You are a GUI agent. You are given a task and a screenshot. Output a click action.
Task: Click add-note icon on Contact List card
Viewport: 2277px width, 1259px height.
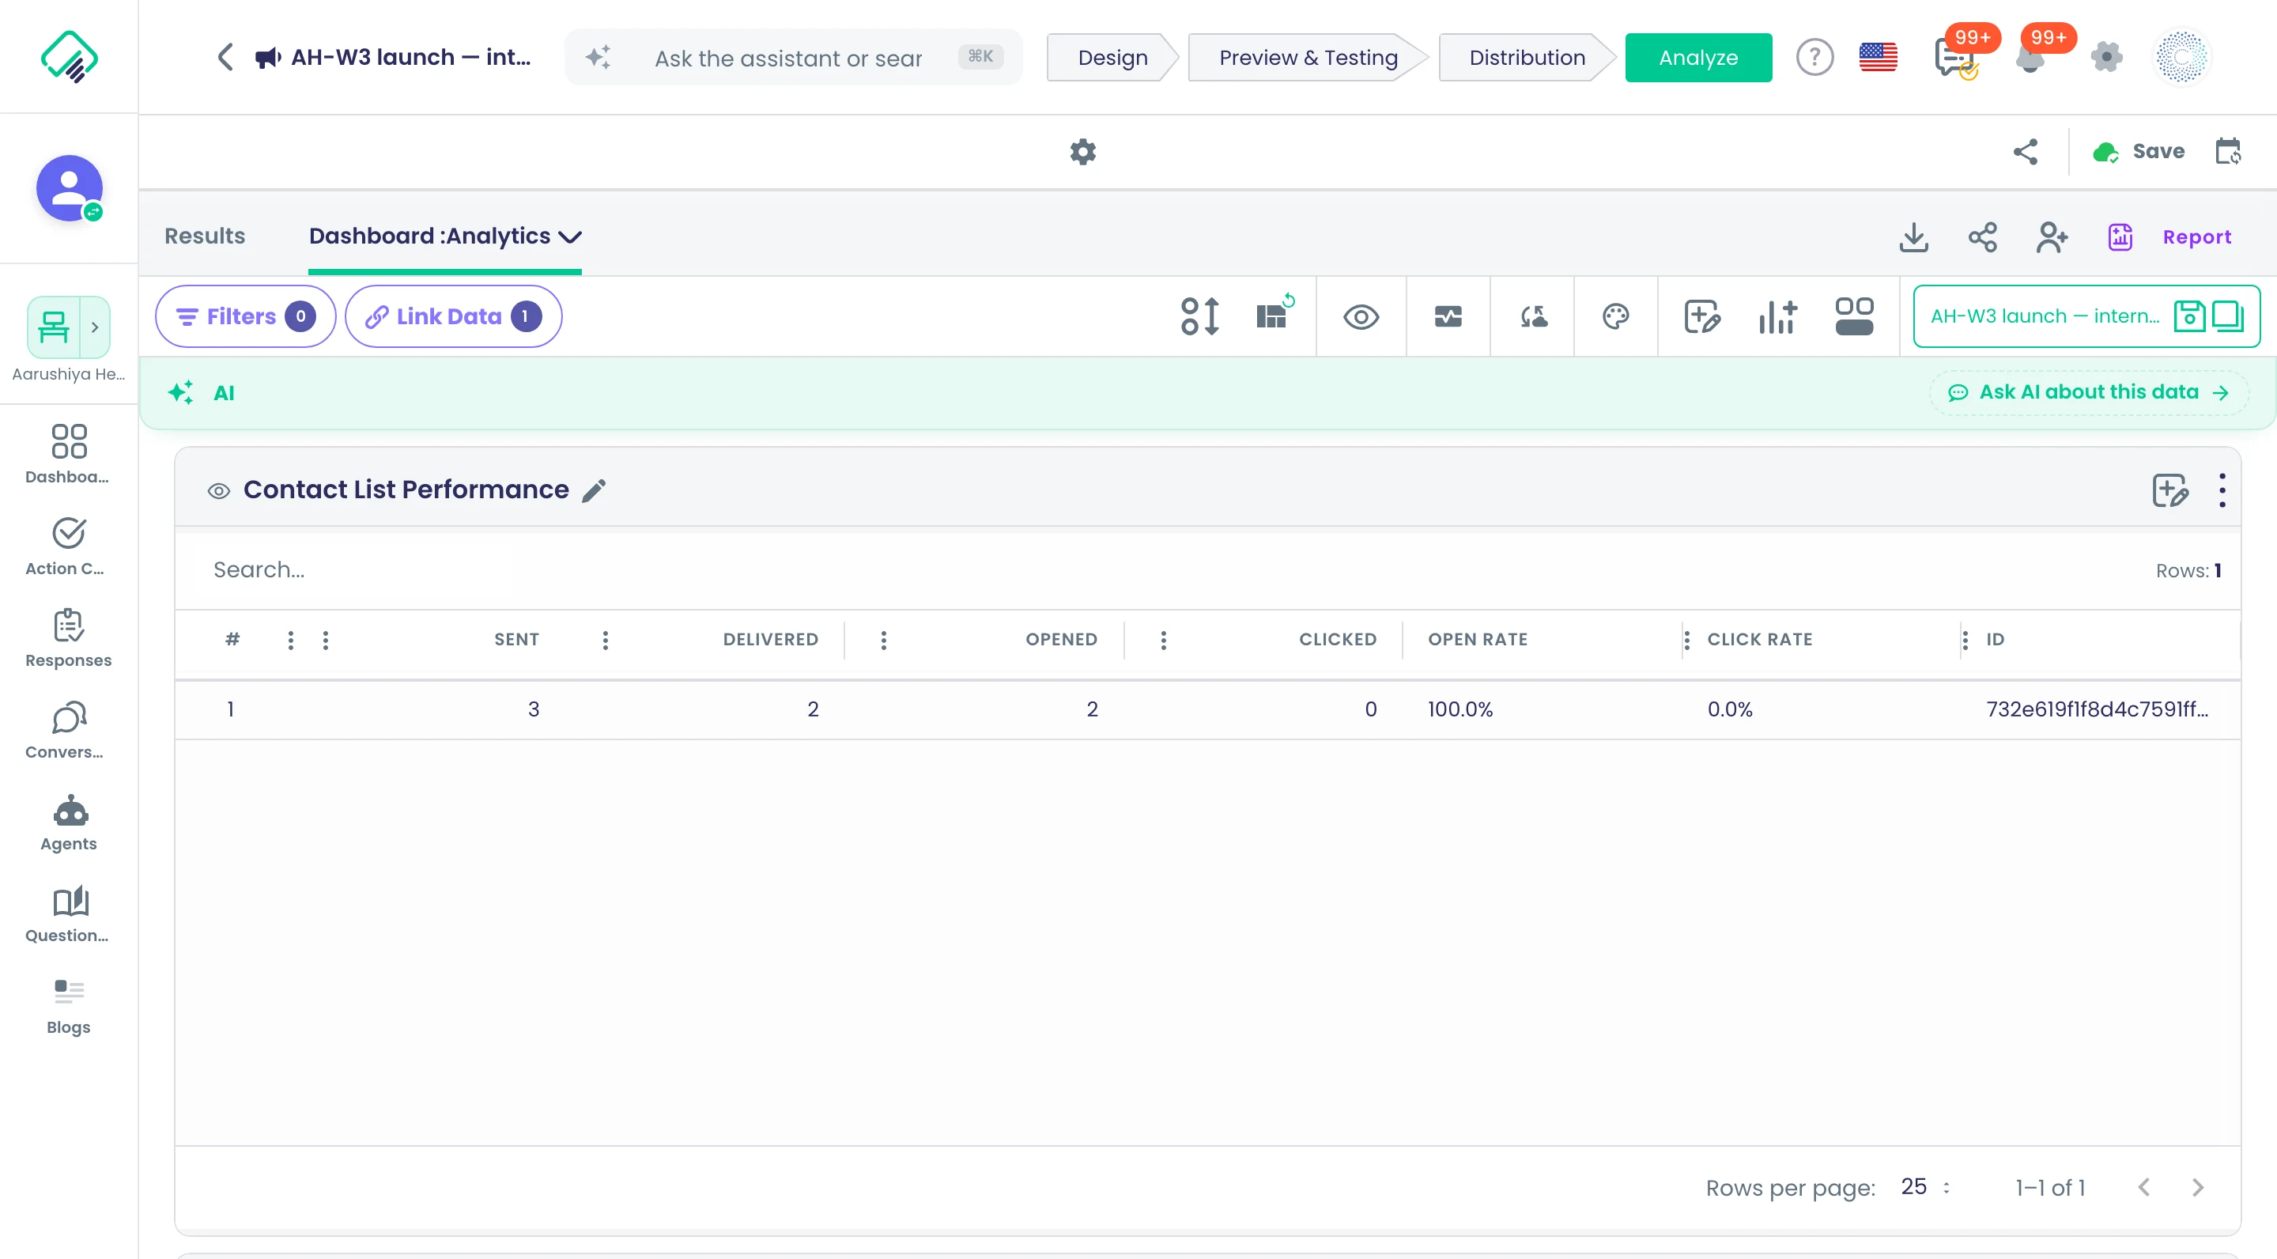point(2170,490)
